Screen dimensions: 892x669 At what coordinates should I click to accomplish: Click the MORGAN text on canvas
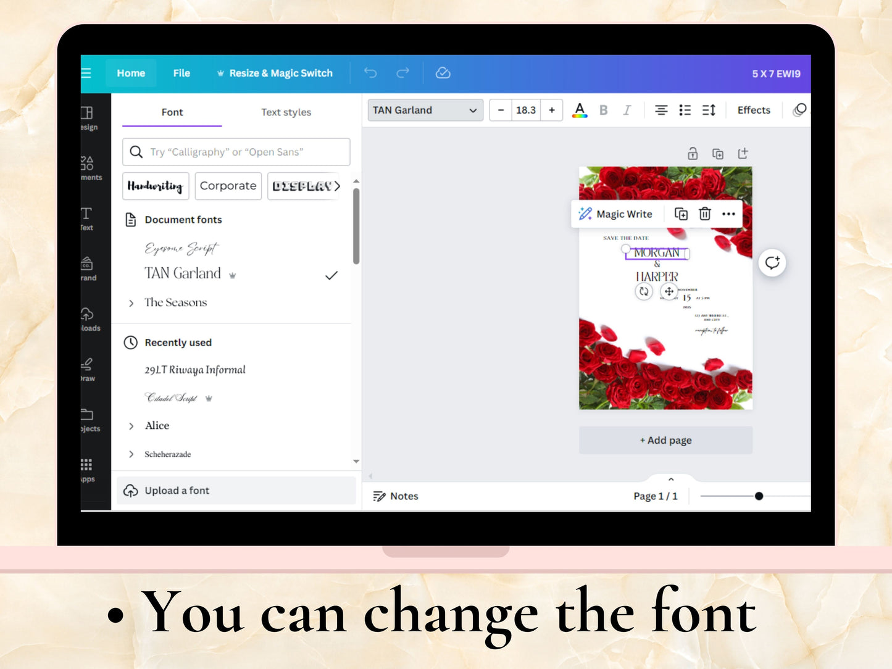coord(657,253)
